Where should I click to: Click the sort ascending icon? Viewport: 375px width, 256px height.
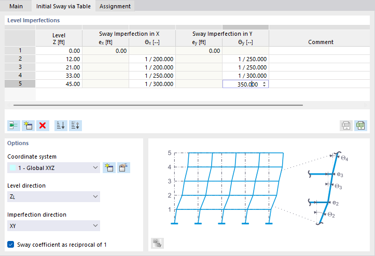pyautogui.click(x=60, y=125)
